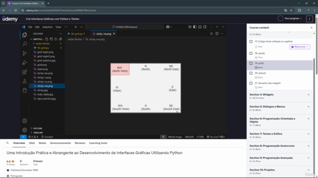
Task: Open the three-dot menu beside Your progress
Action: (x=310, y=19)
